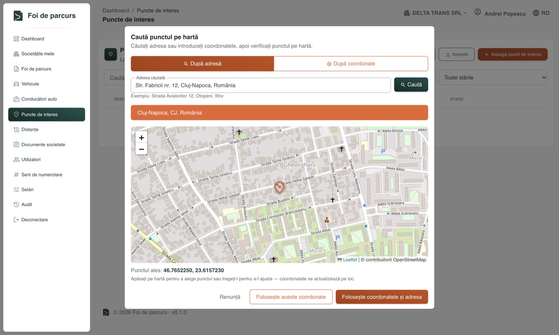Click the Documente societate clipboard icon

tap(16, 144)
